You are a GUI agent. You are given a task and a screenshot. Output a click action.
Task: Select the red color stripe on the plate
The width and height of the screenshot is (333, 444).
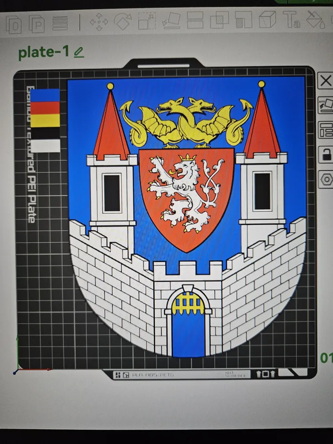click(45, 108)
